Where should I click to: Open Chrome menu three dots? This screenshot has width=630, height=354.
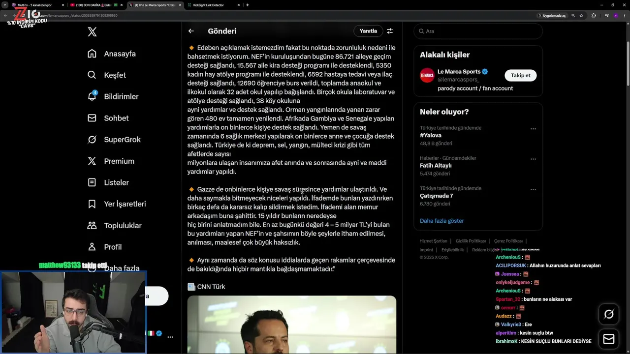625,15
